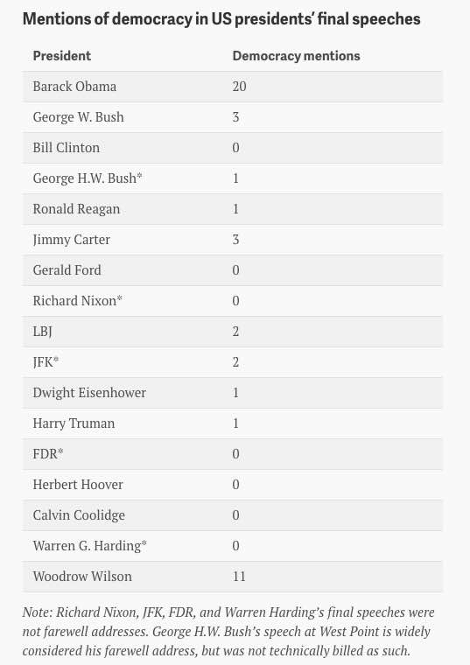
Task: Click Obama's democracy mentions value 20
Action: (x=239, y=87)
